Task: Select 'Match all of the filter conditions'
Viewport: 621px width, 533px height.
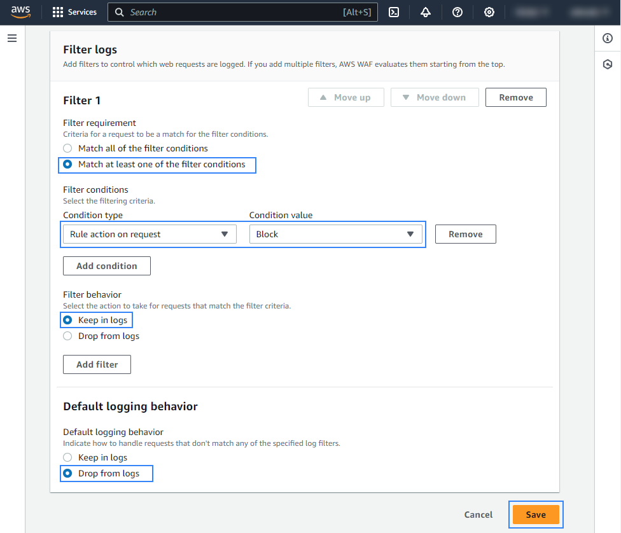Action: (68, 148)
